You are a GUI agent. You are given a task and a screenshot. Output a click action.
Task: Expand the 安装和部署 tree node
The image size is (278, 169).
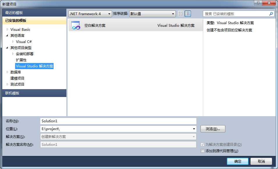pos(13,54)
